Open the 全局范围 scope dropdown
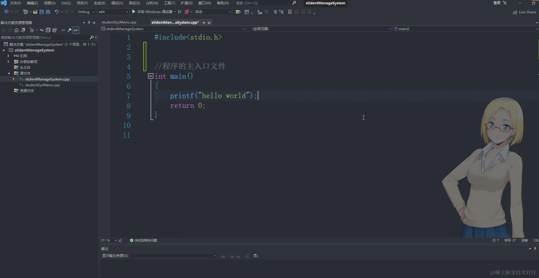This screenshot has width=539, height=278. pos(319,29)
